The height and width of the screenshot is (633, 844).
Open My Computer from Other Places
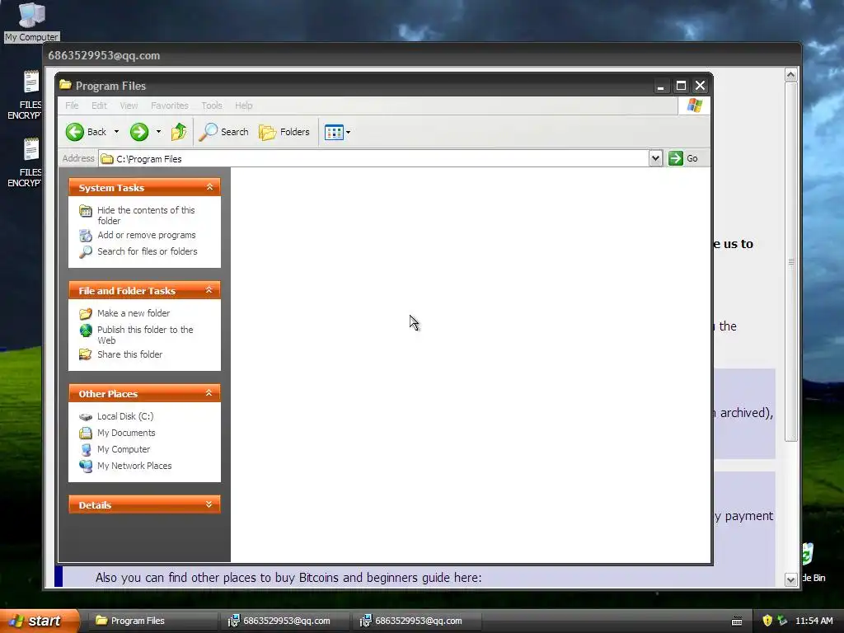(x=124, y=449)
